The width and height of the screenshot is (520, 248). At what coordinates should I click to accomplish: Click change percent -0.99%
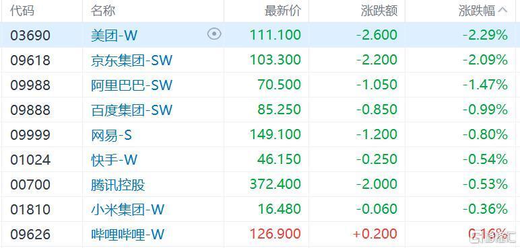[486, 110]
